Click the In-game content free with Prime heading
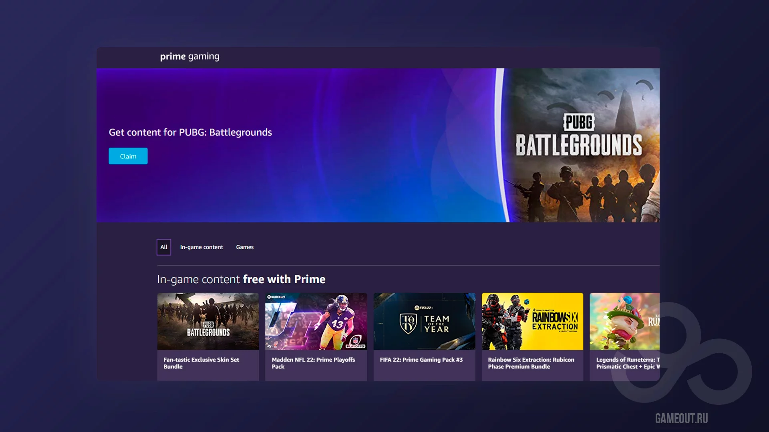Screen dimensions: 769x432 point(241,279)
